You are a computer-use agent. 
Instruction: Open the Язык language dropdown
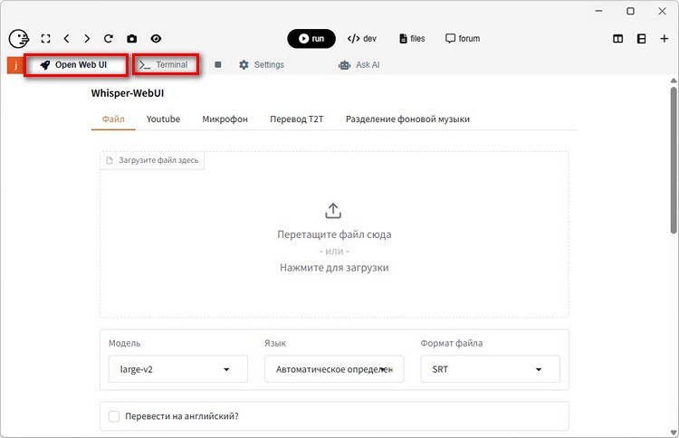(333, 369)
